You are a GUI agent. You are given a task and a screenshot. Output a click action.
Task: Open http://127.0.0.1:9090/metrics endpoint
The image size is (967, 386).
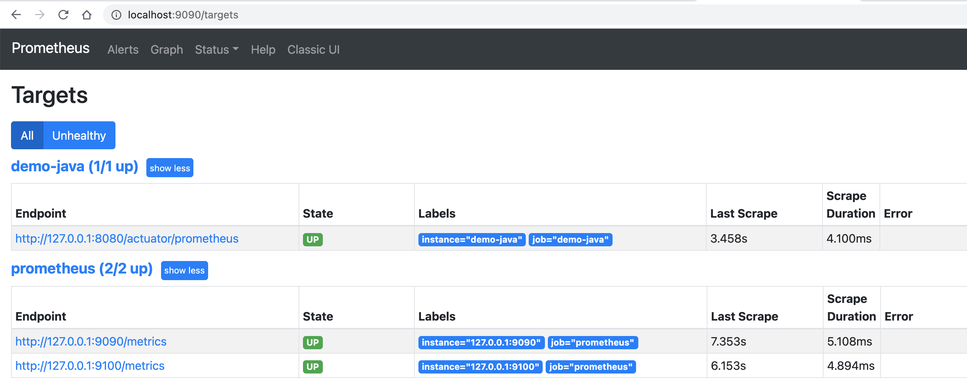tap(91, 341)
